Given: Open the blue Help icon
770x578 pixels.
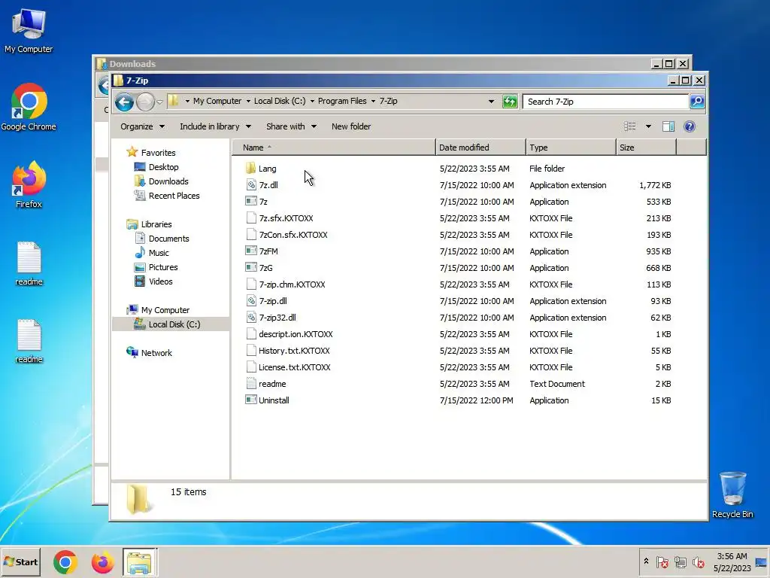Looking at the screenshot, I should 690,126.
